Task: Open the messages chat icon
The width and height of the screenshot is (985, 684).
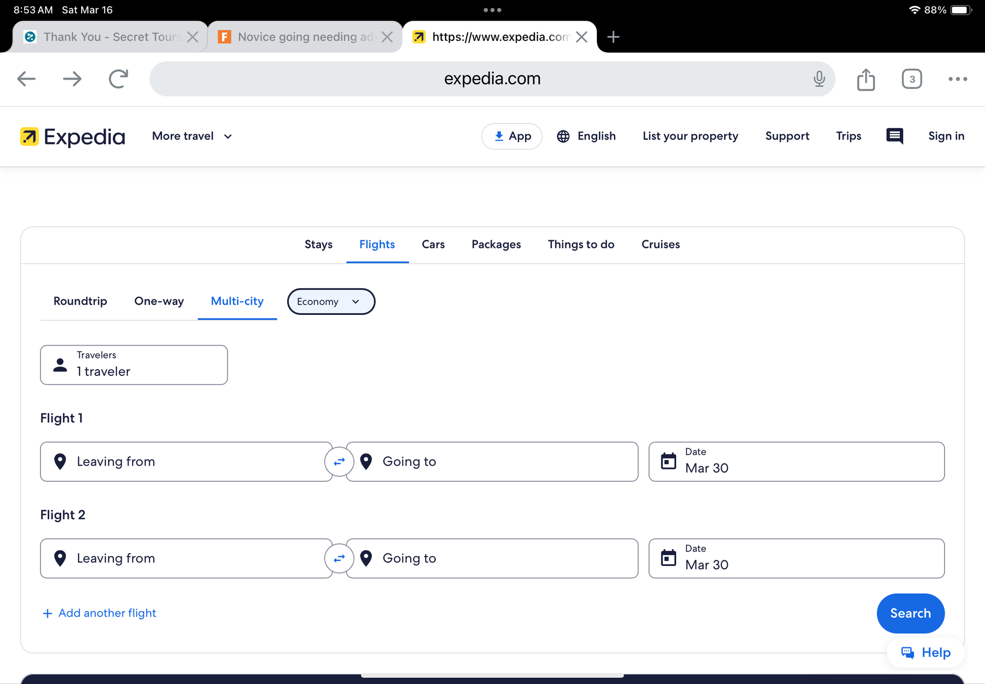Action: 894,136
